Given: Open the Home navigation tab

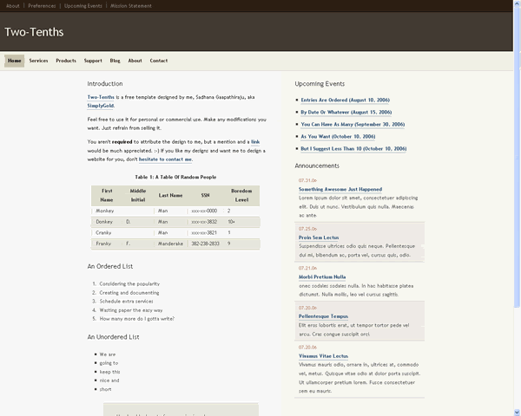Looking at the screenshot, I should tap(14, 61).
